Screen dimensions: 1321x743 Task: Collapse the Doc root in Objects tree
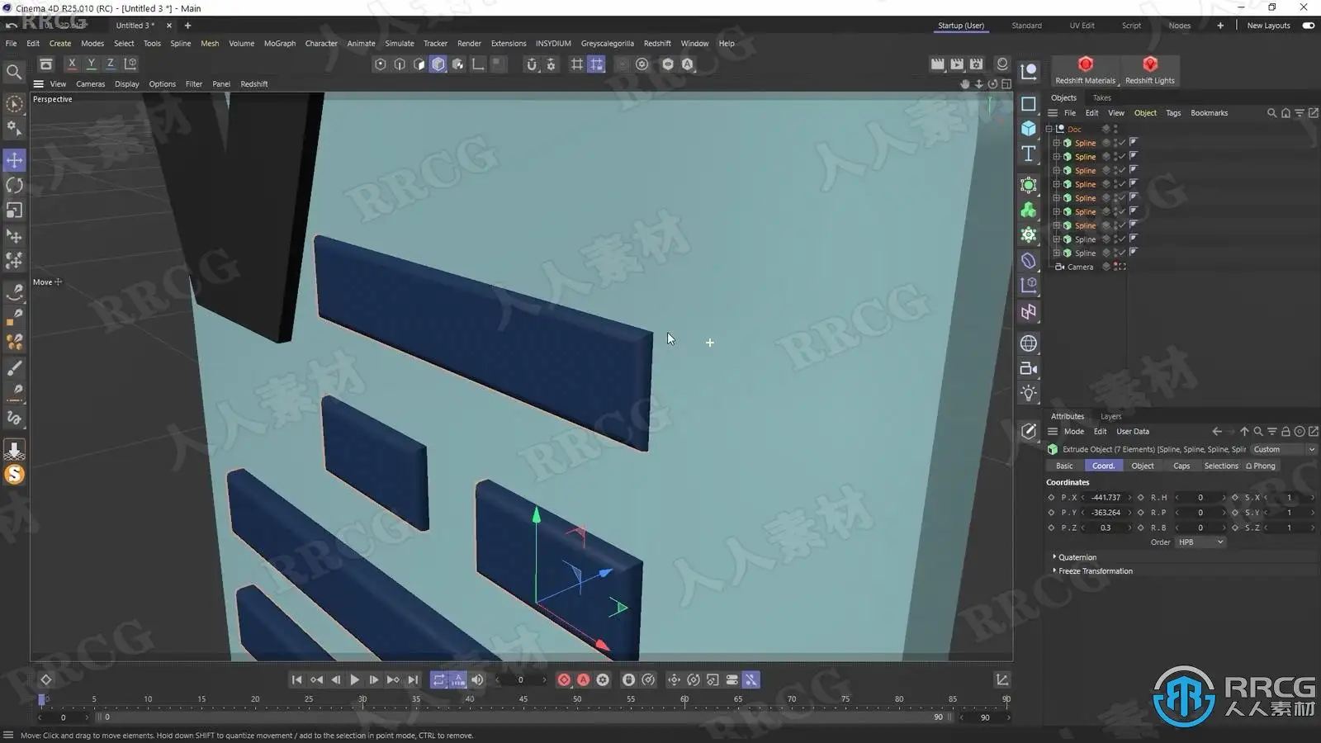pos(1049,129)
